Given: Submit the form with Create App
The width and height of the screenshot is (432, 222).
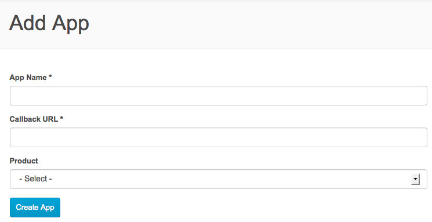Looking at the screenshot, I should tap(35, 208).
